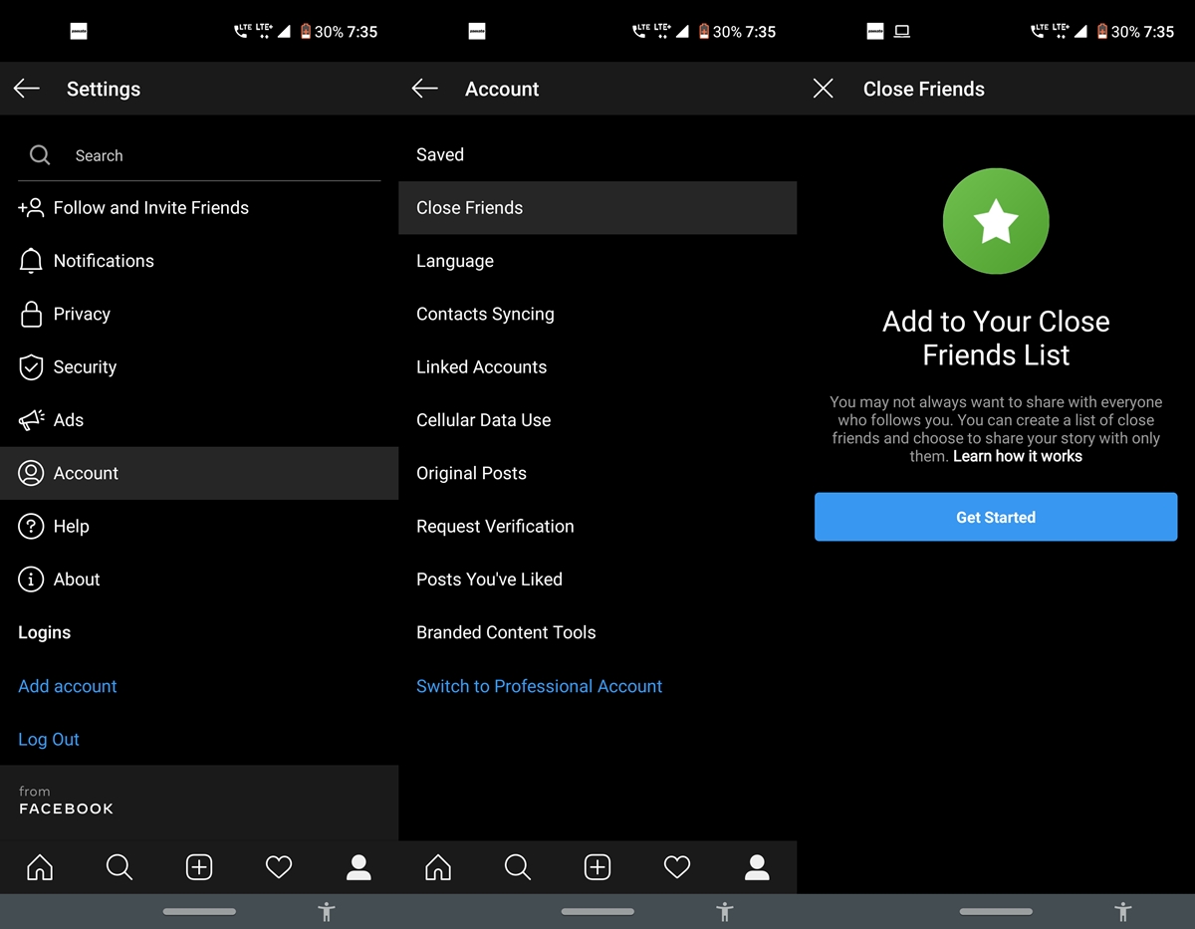Open Ads settings
Screen dimensions: 1195x929
click(x=199, y=420)
